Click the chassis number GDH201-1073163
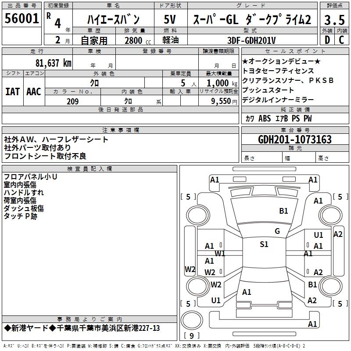The height and width of the screenshot is (351, 351). (x=295, y=140)
